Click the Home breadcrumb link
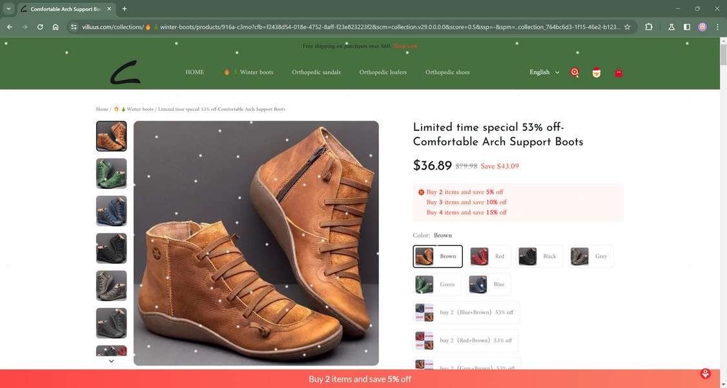This screenshot has width=727, height=388. [x=101, y=110]
